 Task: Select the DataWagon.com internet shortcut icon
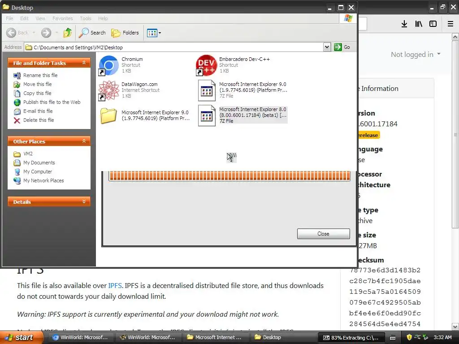[x=108, y=90]
